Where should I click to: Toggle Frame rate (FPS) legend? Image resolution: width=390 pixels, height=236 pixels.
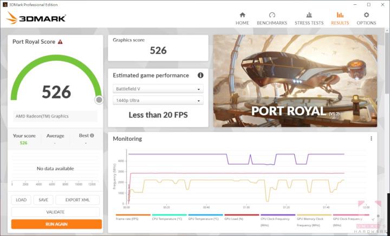(x=133, y=217)
